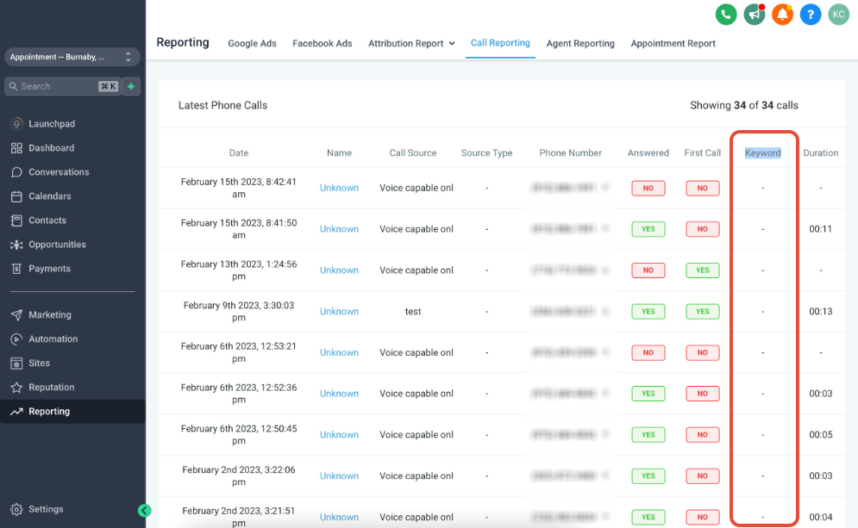The height and width of the screenshot is (528, 858).
Task: Click the Launchpad icon in sidebar
Action: pyautogui.click(x=16, y=123)
